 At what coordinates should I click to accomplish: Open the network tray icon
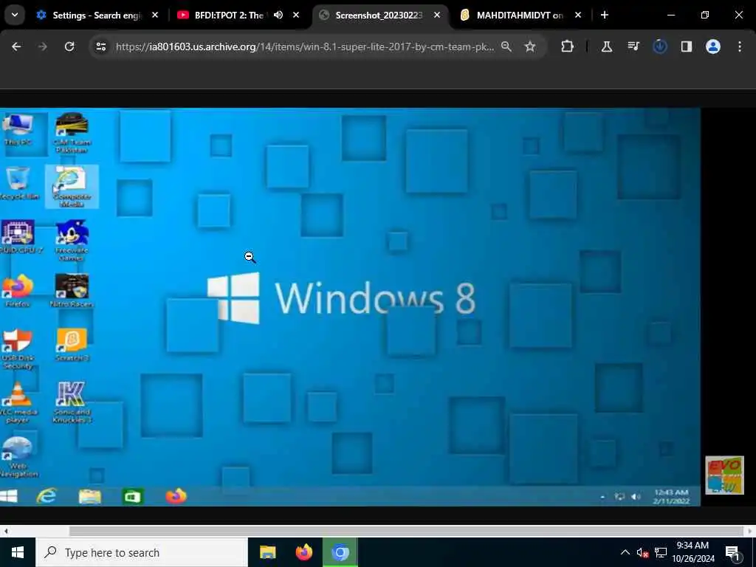pos(661,552)
